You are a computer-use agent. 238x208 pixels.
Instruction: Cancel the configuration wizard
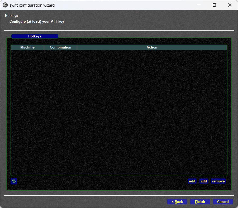click(223, 202)
